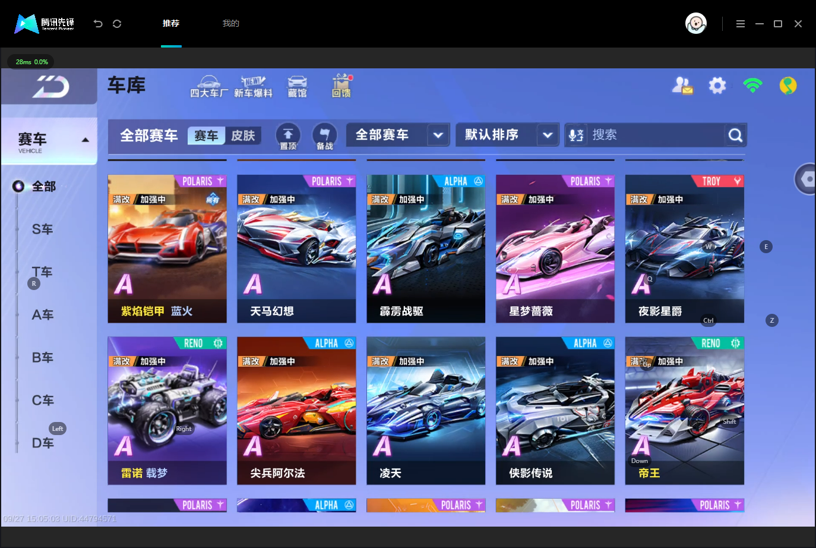Open the 回馈 gift rewards icon
The height and width of the screenshot is (548, 816).
tap(341, 86)
